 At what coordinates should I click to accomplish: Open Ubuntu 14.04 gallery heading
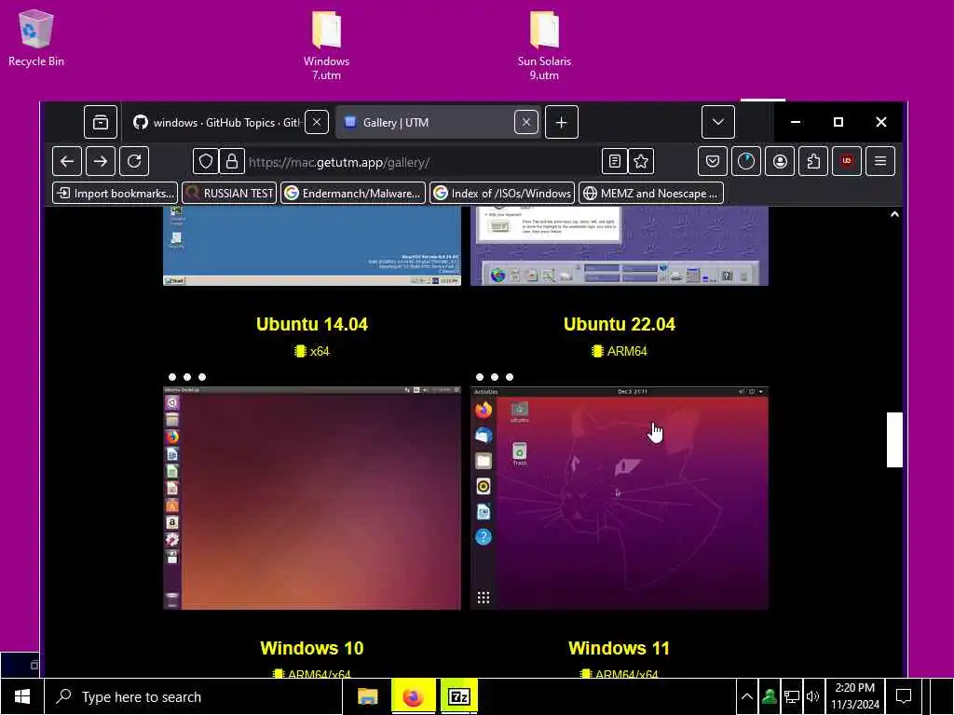311,324
